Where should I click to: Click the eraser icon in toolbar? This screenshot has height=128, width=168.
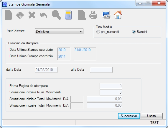20,15
